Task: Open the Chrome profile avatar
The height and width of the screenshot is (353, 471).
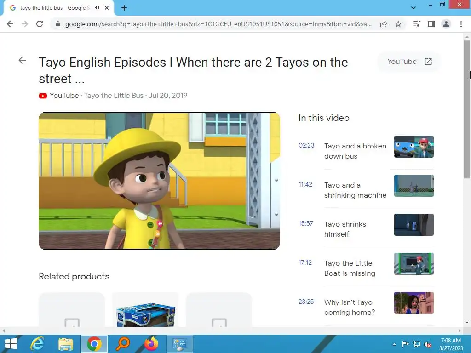Action: [x=446, y=24]
